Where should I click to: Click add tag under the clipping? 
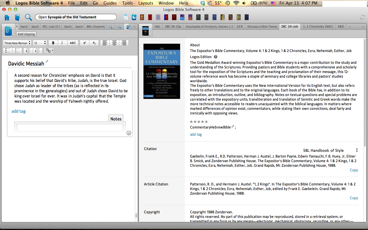coord(19,111)
